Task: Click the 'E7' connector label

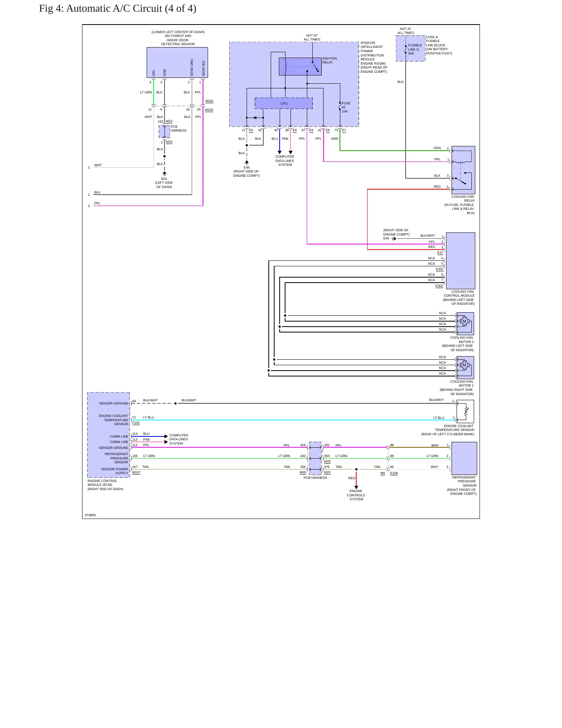Action: [344, 130]
